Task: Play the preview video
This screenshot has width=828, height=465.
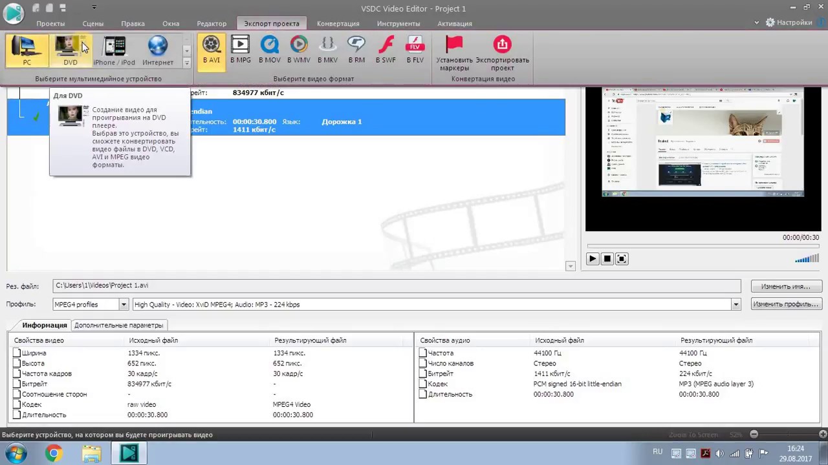Action: click(592, 259)
